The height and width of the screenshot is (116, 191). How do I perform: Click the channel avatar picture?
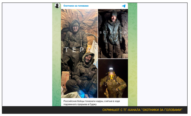tap(57, 6)
